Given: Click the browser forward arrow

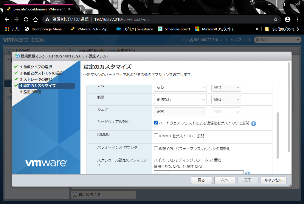Looking at the screenshot, I should [x=16, y=19].
